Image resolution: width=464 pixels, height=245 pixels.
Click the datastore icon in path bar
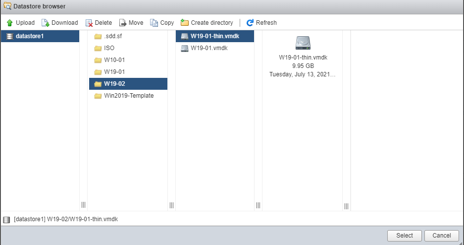6,220
